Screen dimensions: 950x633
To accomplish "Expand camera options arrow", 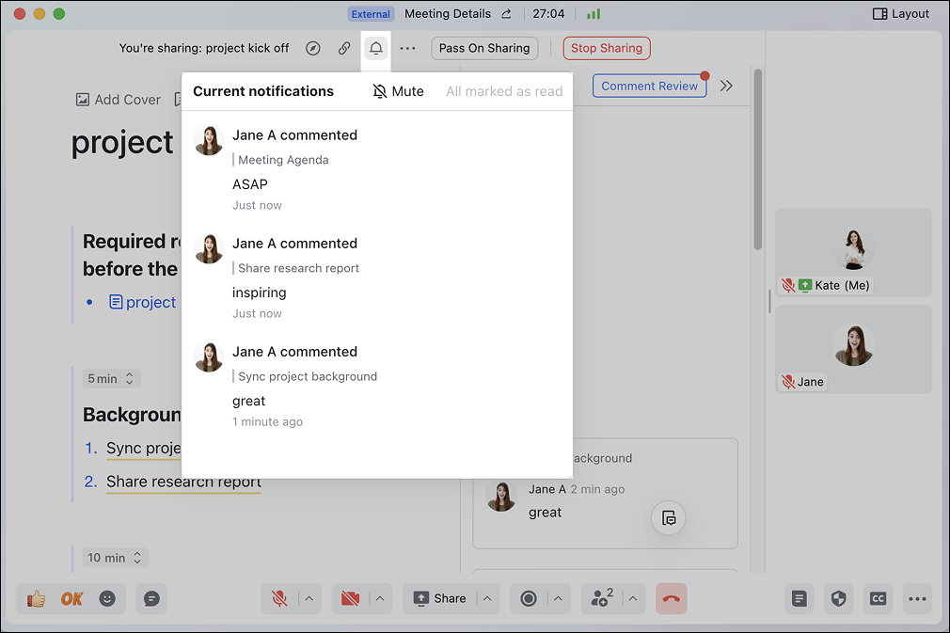I will point(380,598).
